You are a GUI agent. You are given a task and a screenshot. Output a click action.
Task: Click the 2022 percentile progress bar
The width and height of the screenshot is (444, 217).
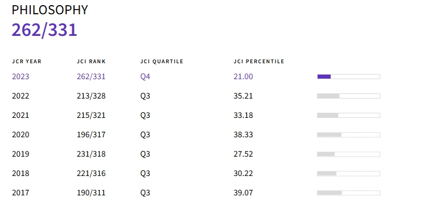tap(348, 96)
